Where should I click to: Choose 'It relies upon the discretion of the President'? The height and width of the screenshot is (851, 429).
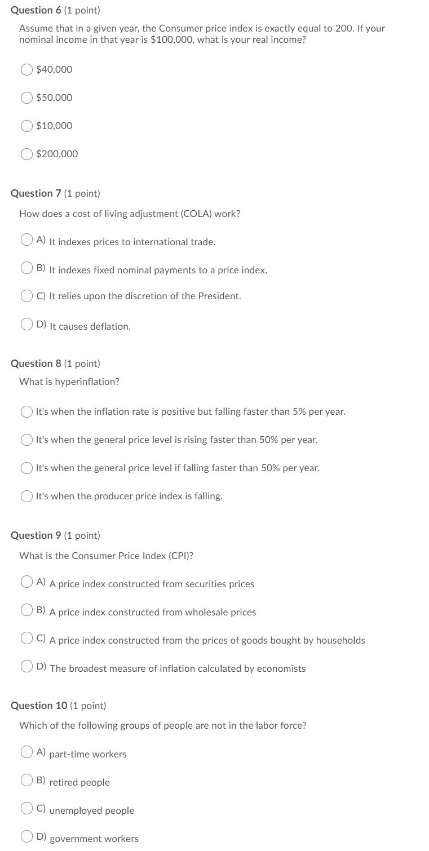[x=26, y=294]
